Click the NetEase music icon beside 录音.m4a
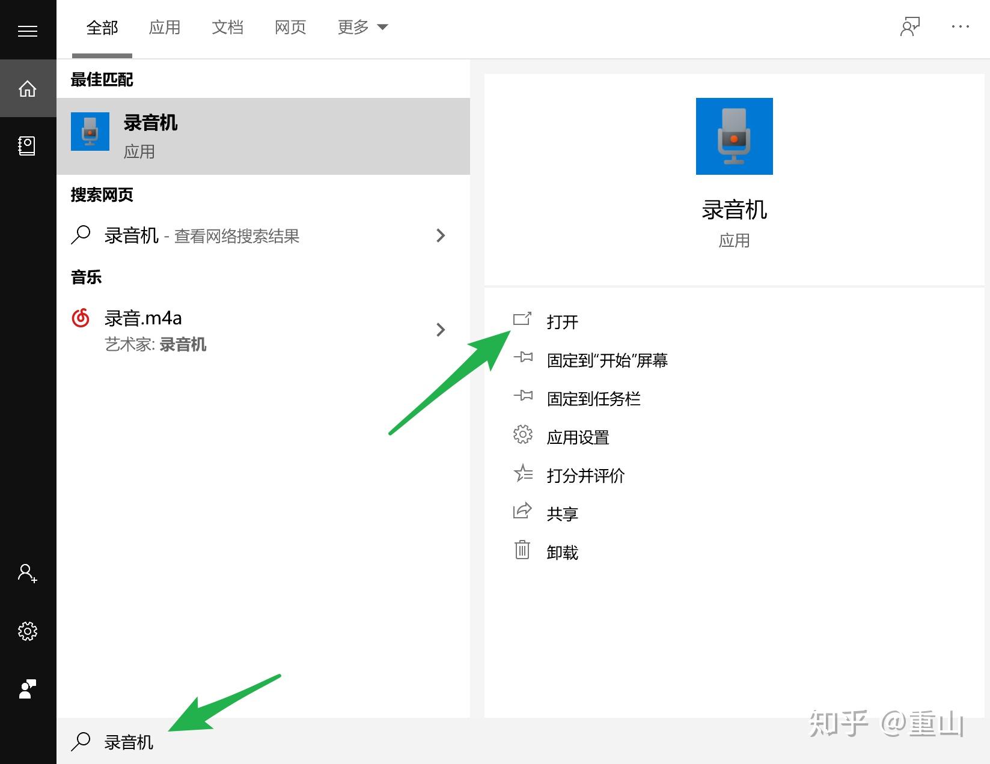Viewport: 990px width, 764px height. pyautogui.click(x=81, y=318)
